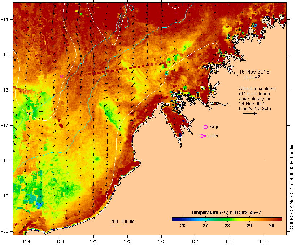296x245 pixels.
Task: Click the longitude label '126'
Action: click(263, 242)
